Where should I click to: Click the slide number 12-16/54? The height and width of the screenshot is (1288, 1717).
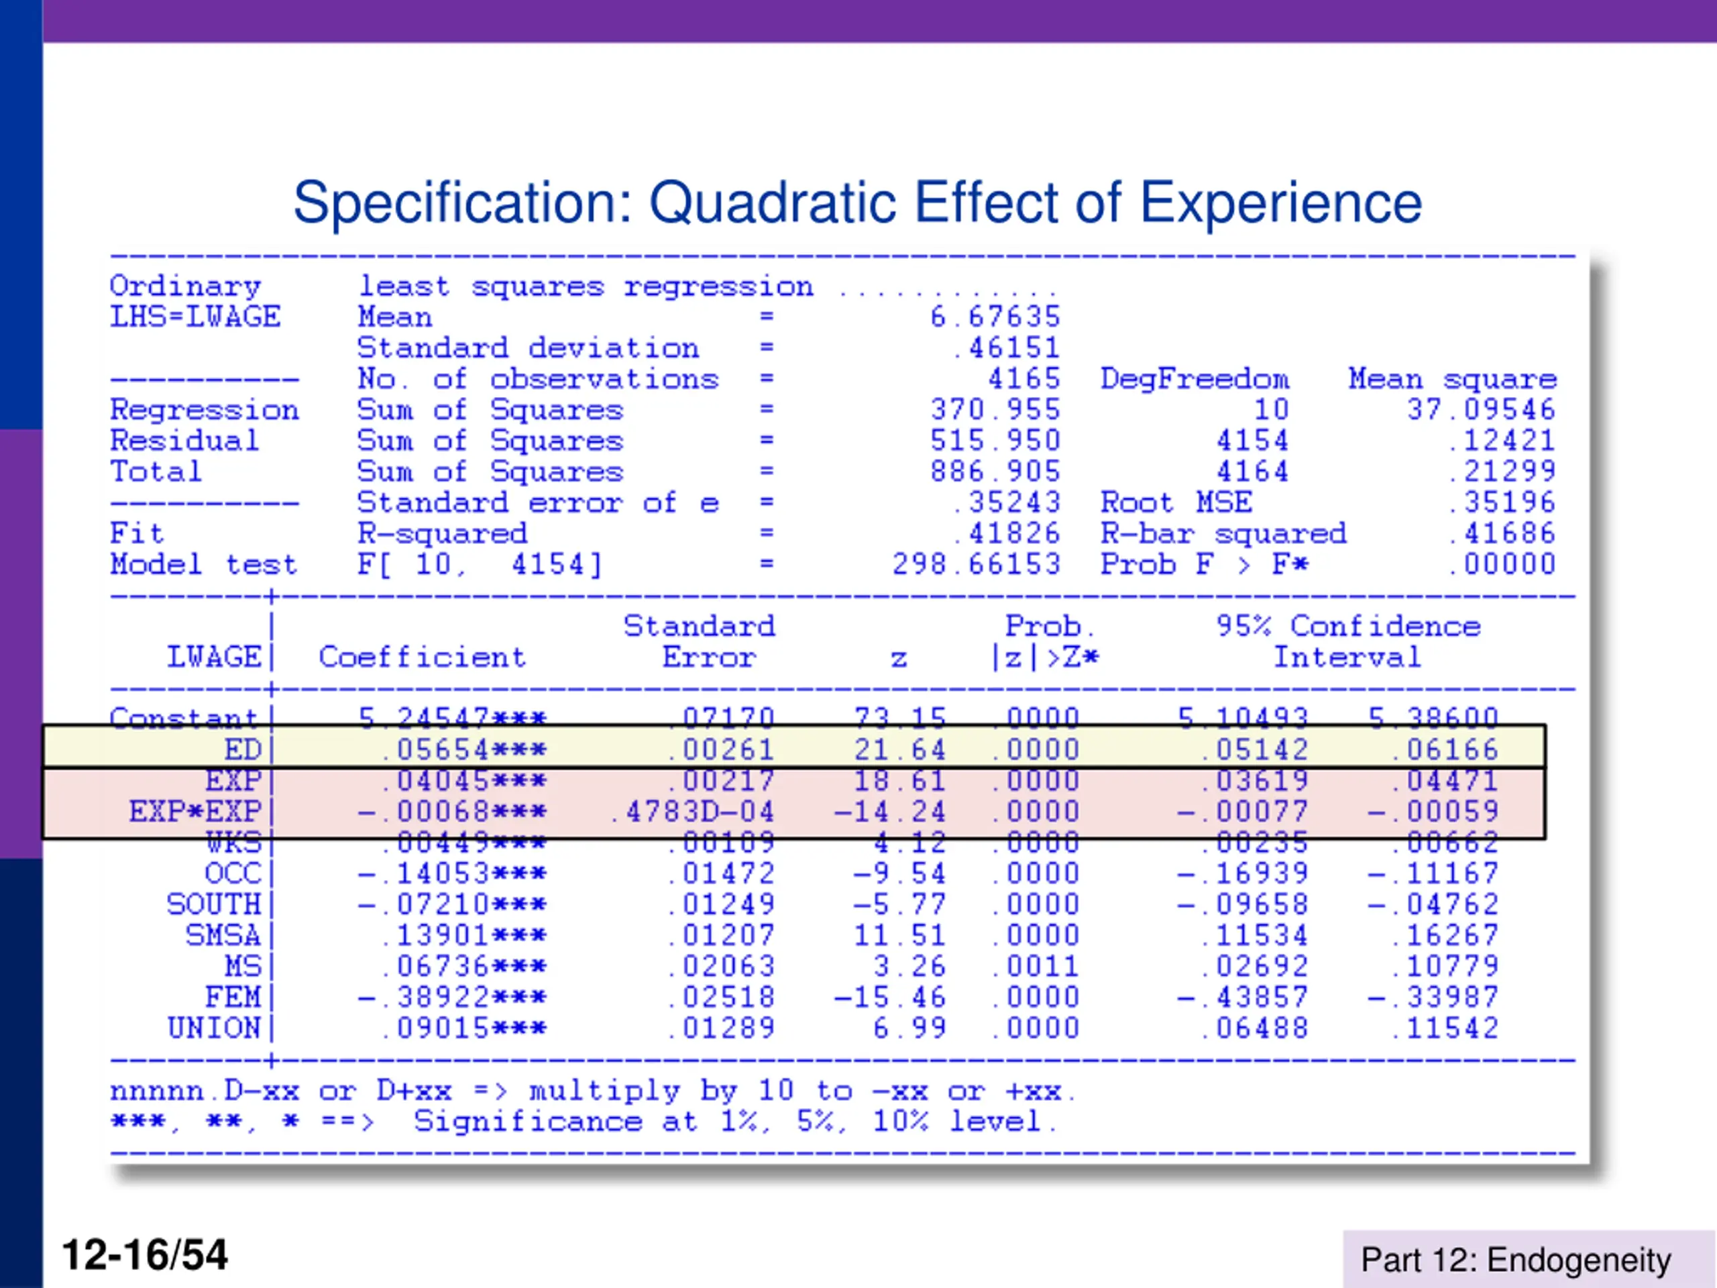tap(144, 1254)
